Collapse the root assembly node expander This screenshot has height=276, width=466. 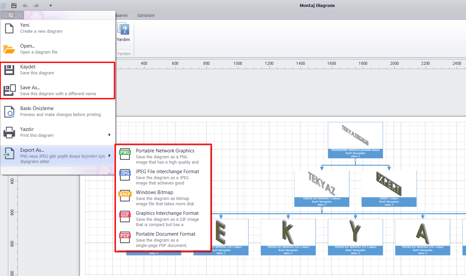(x=355, y=160)
